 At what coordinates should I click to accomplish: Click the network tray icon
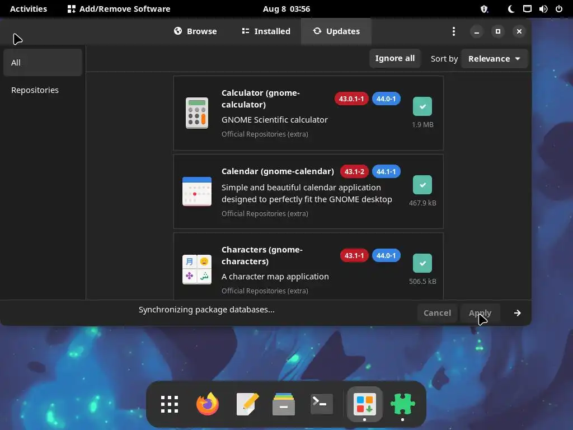point(527,9)
